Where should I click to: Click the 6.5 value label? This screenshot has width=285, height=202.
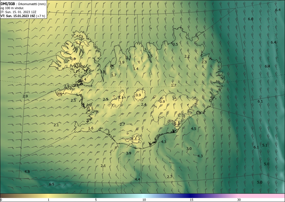(52, 184)
